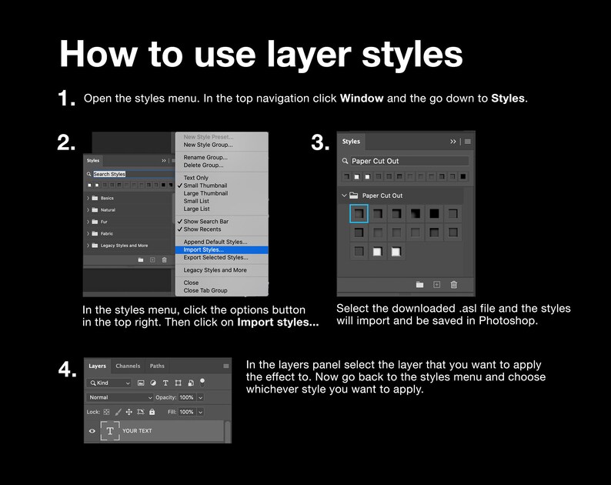Viewport: 611px width, 485px height.
Task: Toggle lock image pixels brush icon
Action: [118, 412]
